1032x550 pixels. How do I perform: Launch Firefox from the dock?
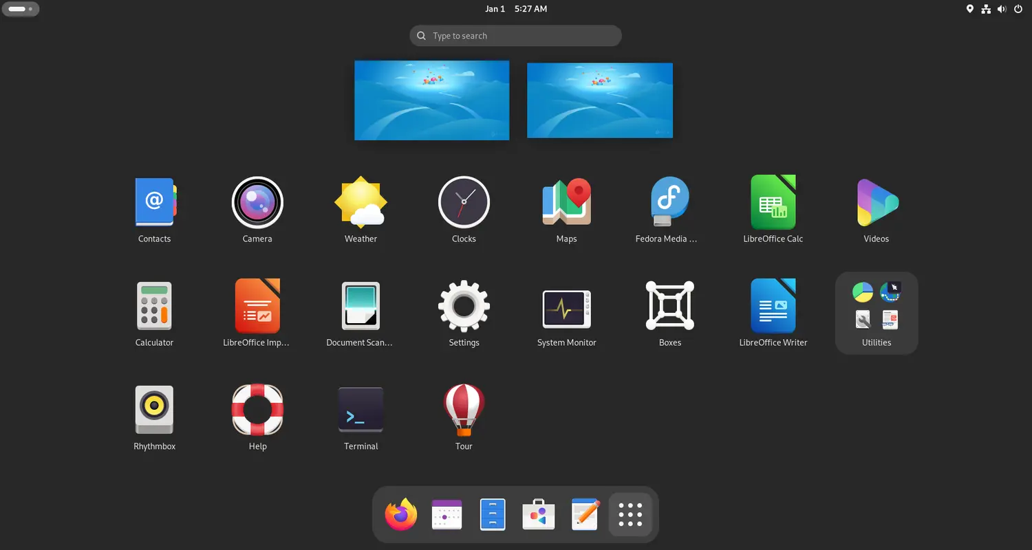(401, 514)
